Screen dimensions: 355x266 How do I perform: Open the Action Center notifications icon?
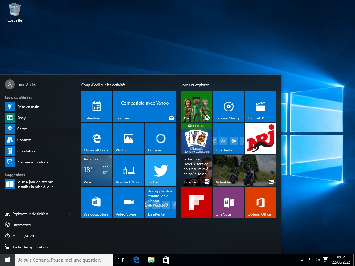point(325,260)
